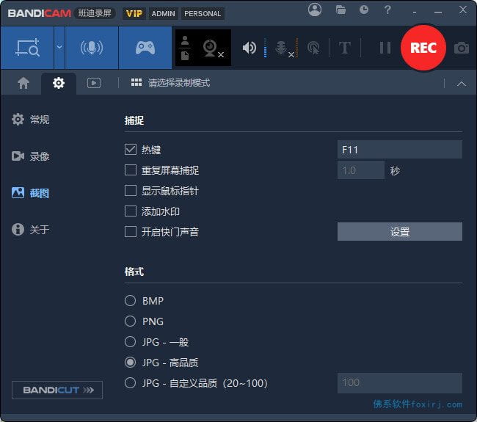Enable 添加水印 checkbox
The width and height of the screenshot is (477, 422).
tap(131, 211)
